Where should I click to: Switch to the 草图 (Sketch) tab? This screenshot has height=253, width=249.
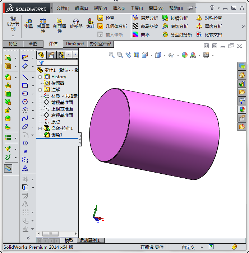click(x=33, y=44)
